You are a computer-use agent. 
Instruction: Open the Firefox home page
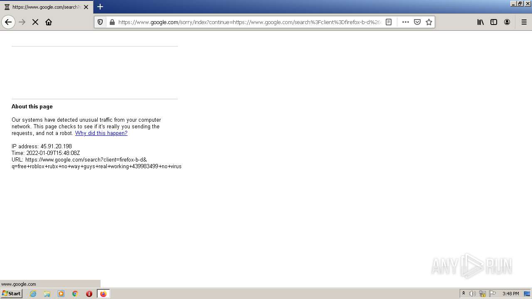[49, 22]
